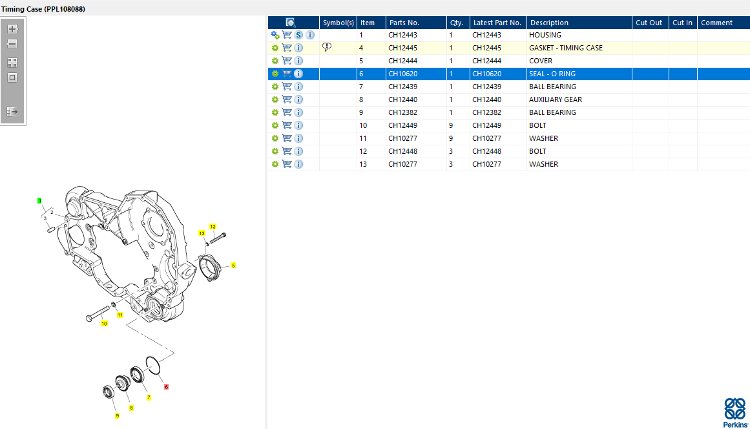Select callout 13 on the diagram

point(202,233)
